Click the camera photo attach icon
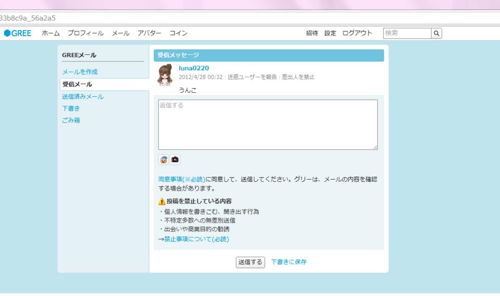Viewport: 500px width, 296px height. (175, 159)
